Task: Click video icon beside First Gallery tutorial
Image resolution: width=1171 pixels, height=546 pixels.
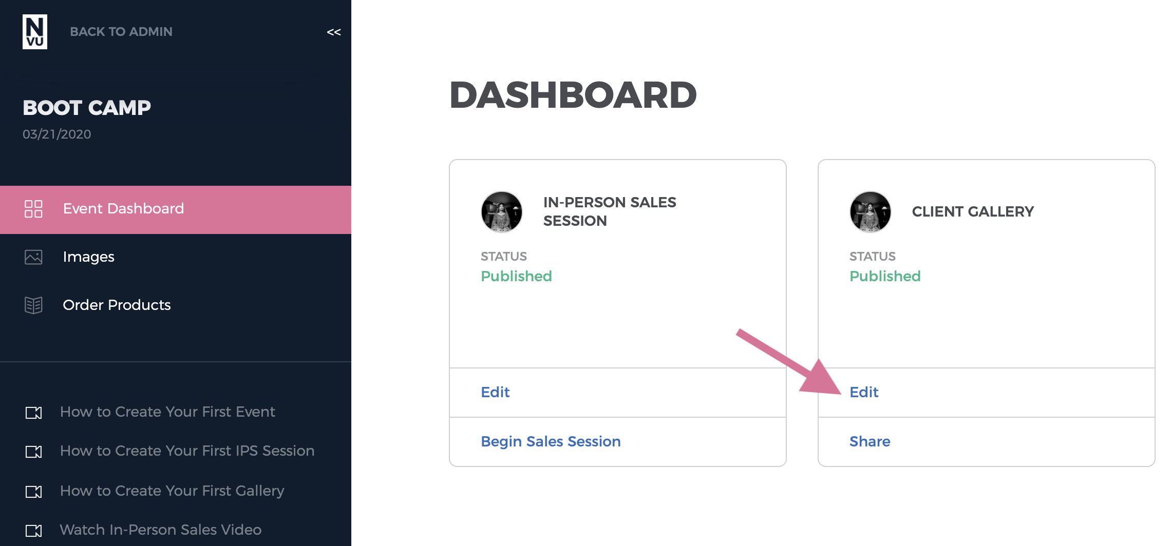Action: point(33,492)
